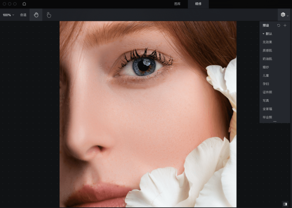Viewport: 292px width, 208px height.
Task: Click the cube preset panel icon
Action: tap(283, 15)
